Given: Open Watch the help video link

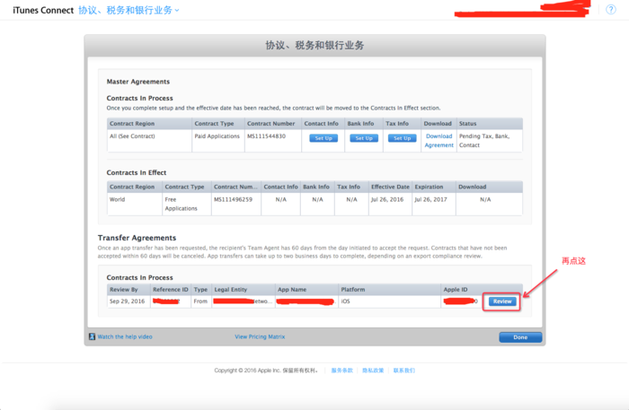Looking at the screenshot, I should pyautogui.click(x=125, y=336).
